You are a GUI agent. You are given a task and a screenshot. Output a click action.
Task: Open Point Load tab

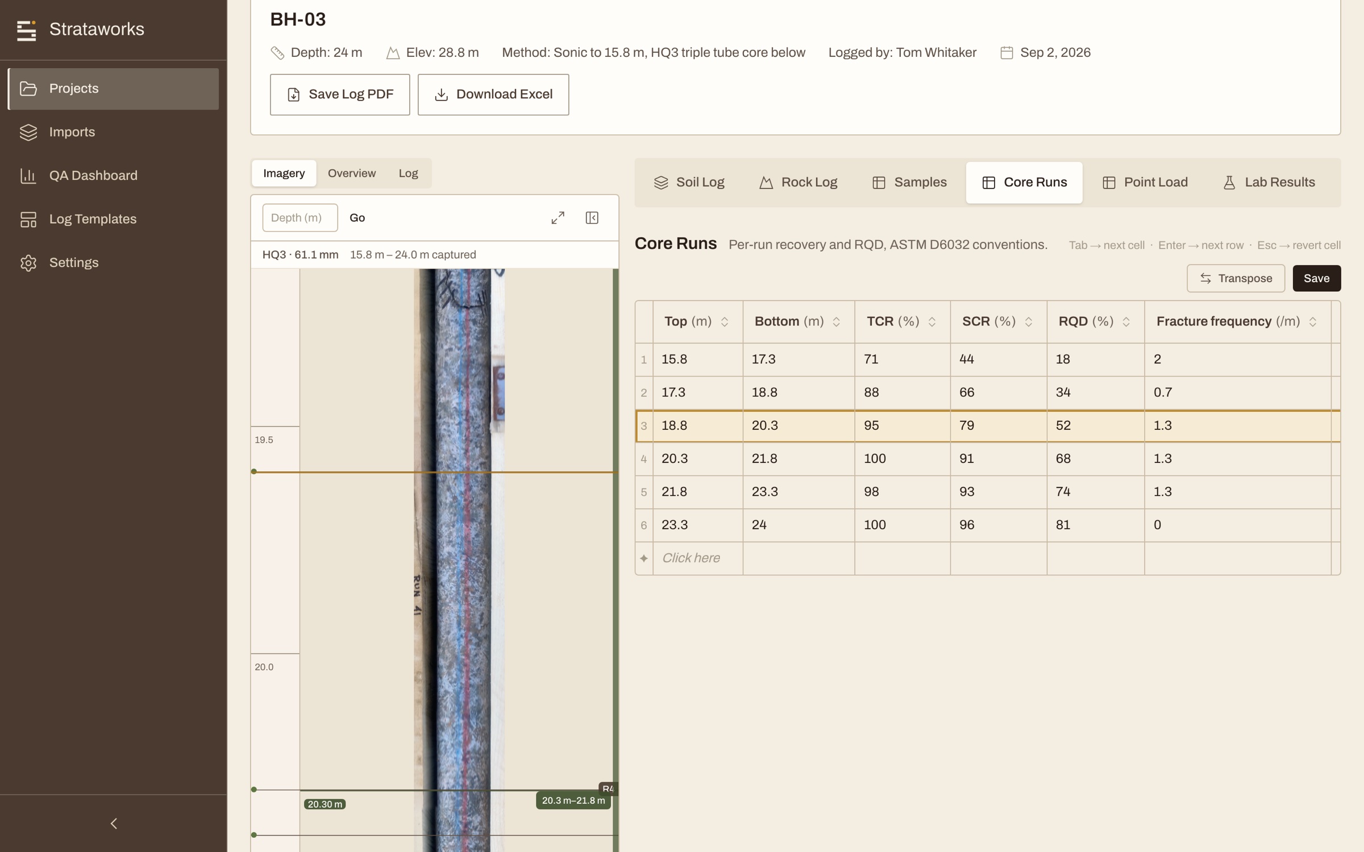coord(1145,182)
